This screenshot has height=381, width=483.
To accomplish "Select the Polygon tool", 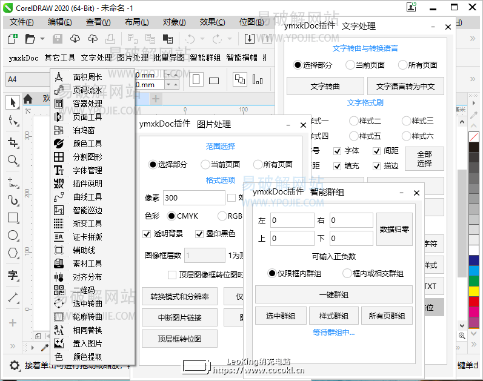I will [x=13, y=253].
